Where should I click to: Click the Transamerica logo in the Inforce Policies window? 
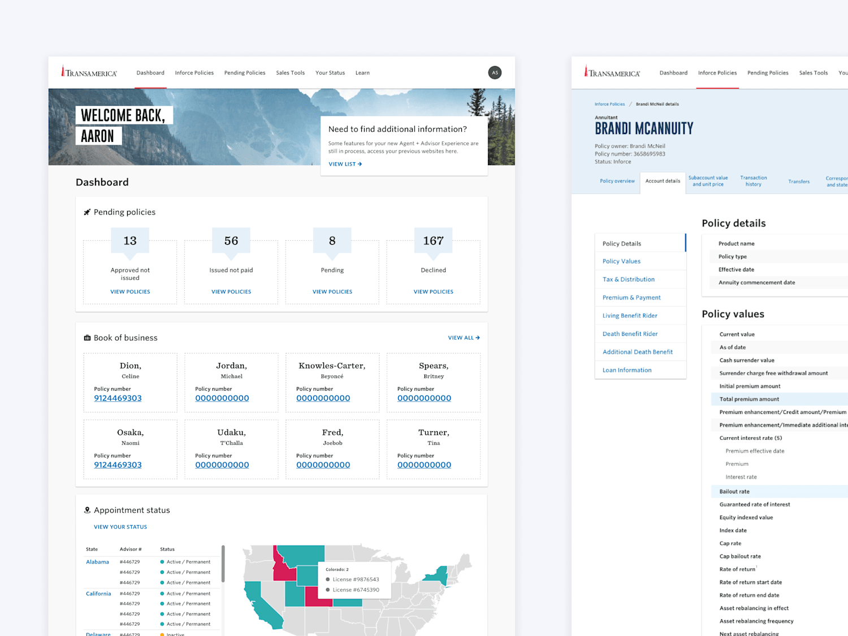(x=612, y=72)
